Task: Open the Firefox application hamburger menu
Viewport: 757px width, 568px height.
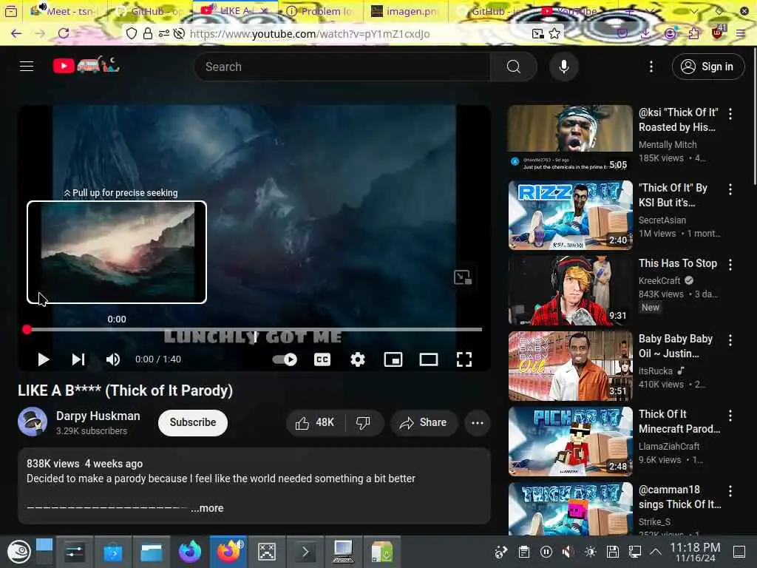Action: (x=741, y=33)
